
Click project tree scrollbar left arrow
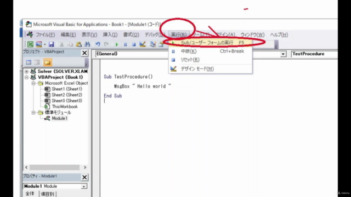click(x=26, y=167)
